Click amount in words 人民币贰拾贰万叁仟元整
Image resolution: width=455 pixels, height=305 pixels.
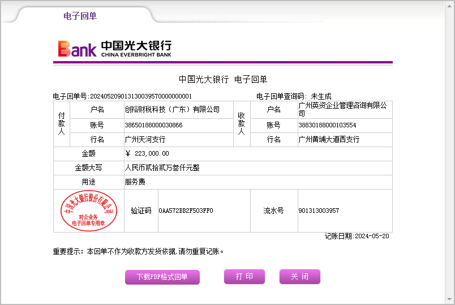tap(162, 168)
